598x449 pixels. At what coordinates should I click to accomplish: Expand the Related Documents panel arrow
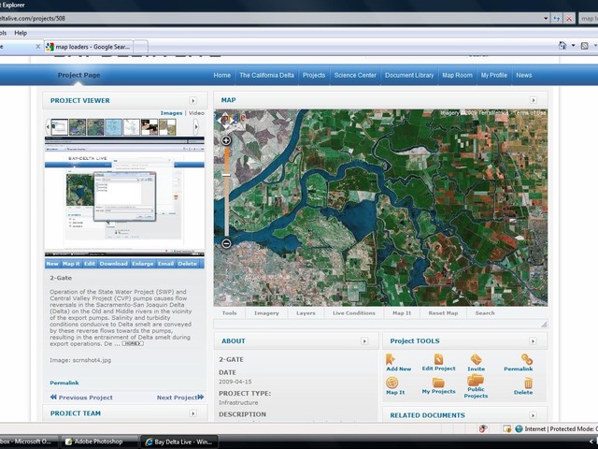coord(533,415)
